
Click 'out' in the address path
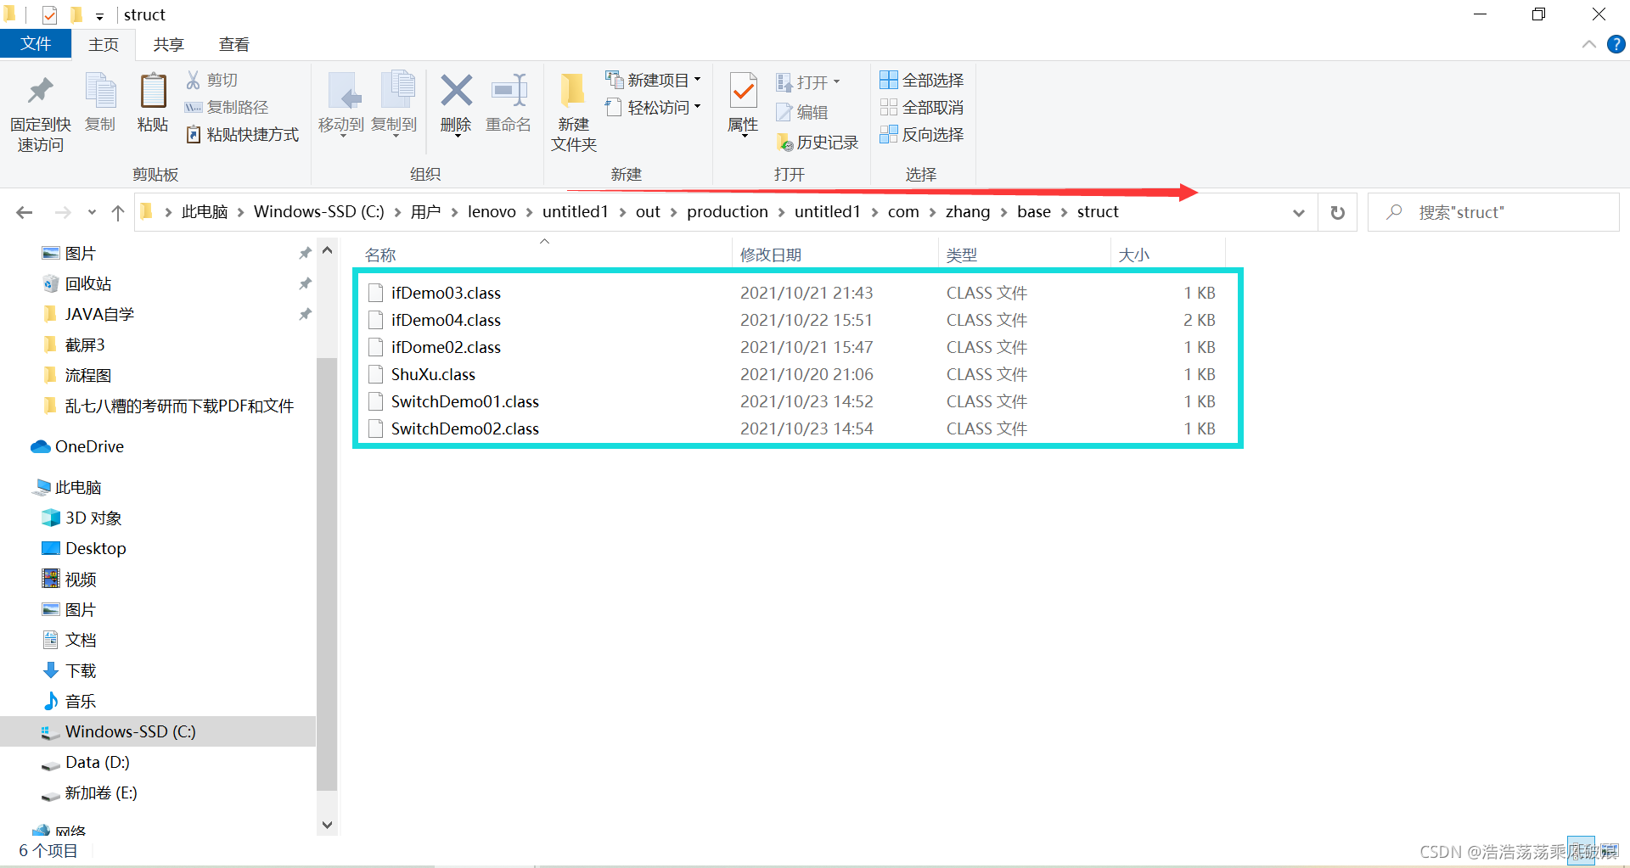point(648,212)
